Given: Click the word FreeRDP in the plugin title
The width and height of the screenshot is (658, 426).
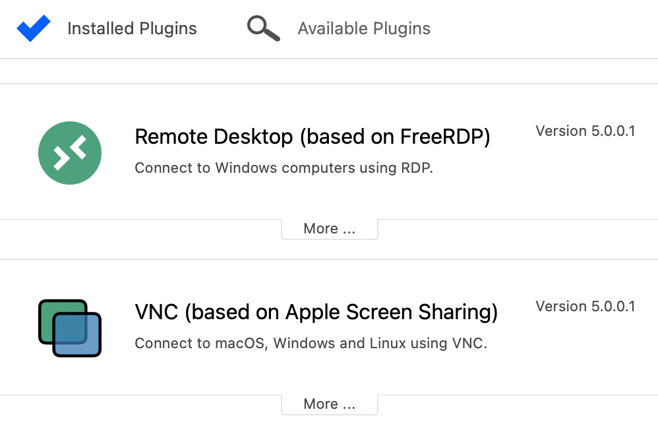Looking at the screenshot, I should [442, 137].
